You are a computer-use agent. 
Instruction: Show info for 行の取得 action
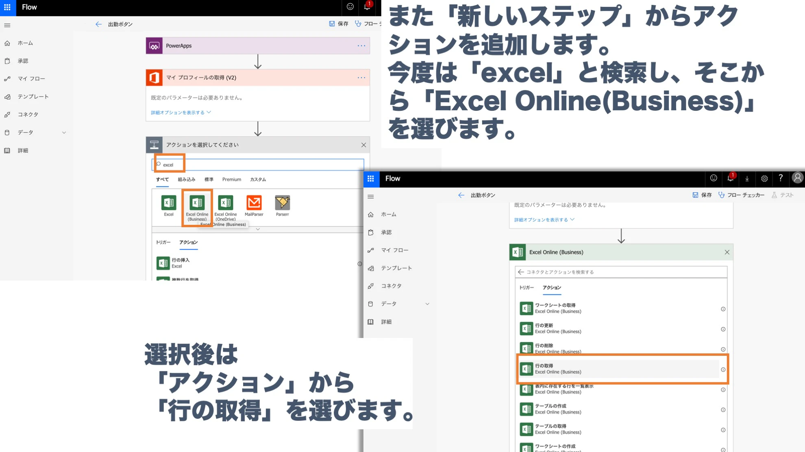(723, 370)
